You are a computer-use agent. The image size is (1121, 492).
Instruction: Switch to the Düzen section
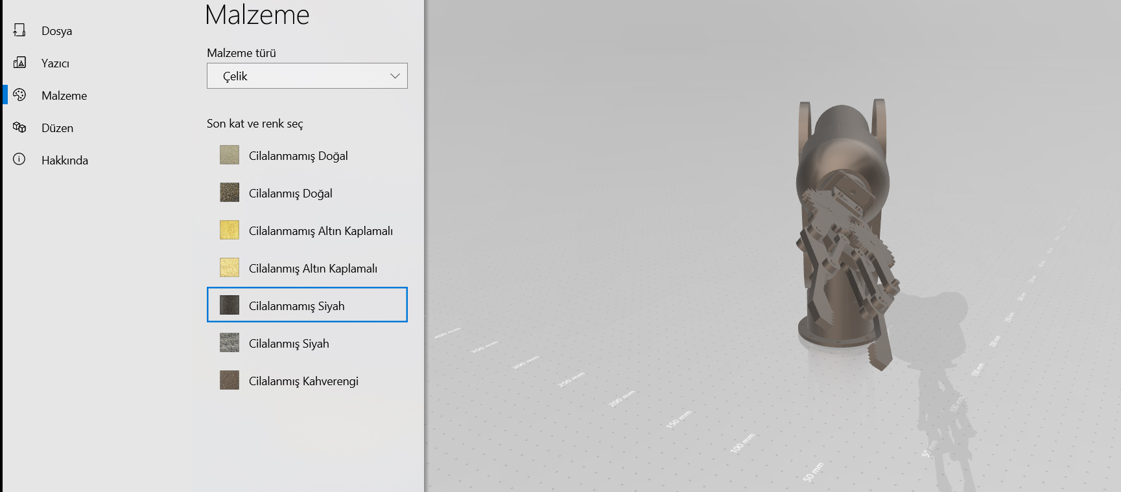coord(57,128)
